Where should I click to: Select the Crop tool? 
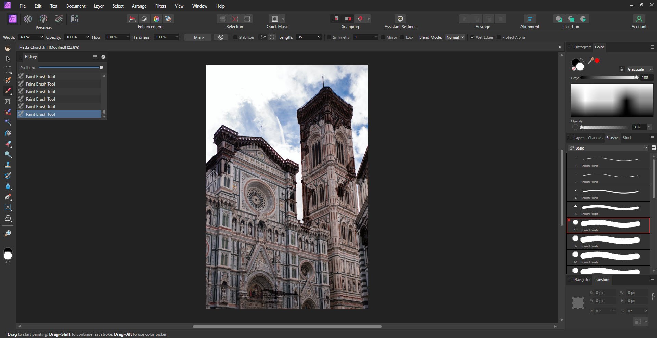8,101
